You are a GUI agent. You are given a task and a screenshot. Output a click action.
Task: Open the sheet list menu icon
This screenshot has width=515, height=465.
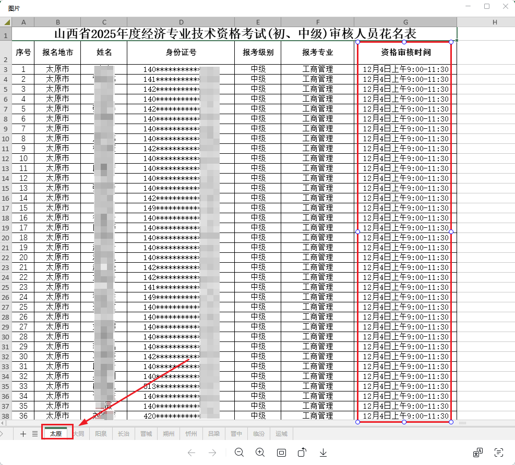pyautogui.click(x=34, y=434)
